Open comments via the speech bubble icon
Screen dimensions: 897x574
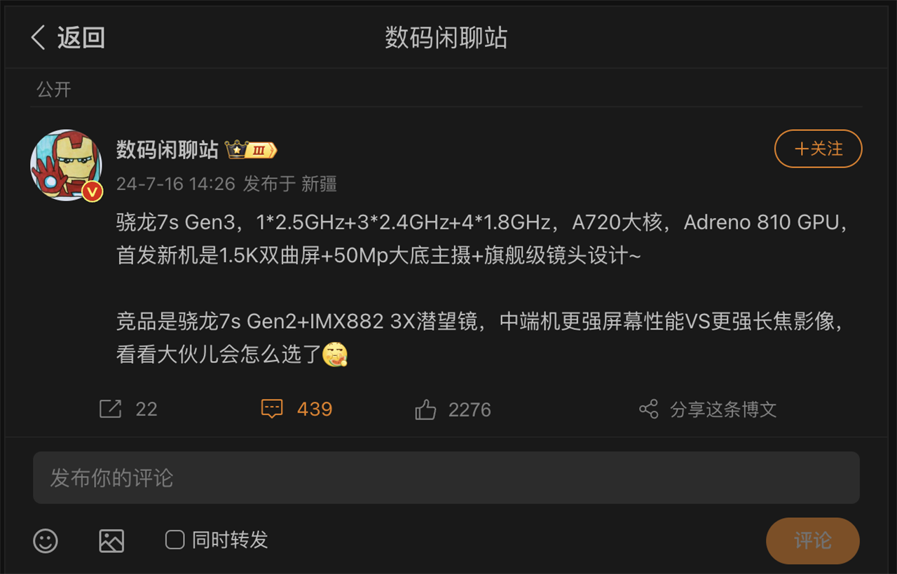[x=272, y=409]
